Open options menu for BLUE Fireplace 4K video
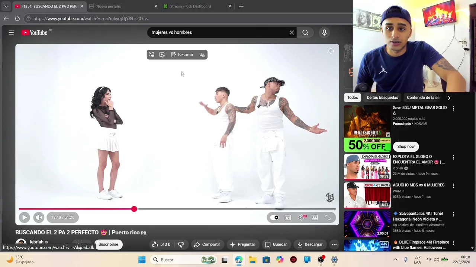Image resolution: width=476 pixels, height=267 pixels. click(x=453, y=243)
